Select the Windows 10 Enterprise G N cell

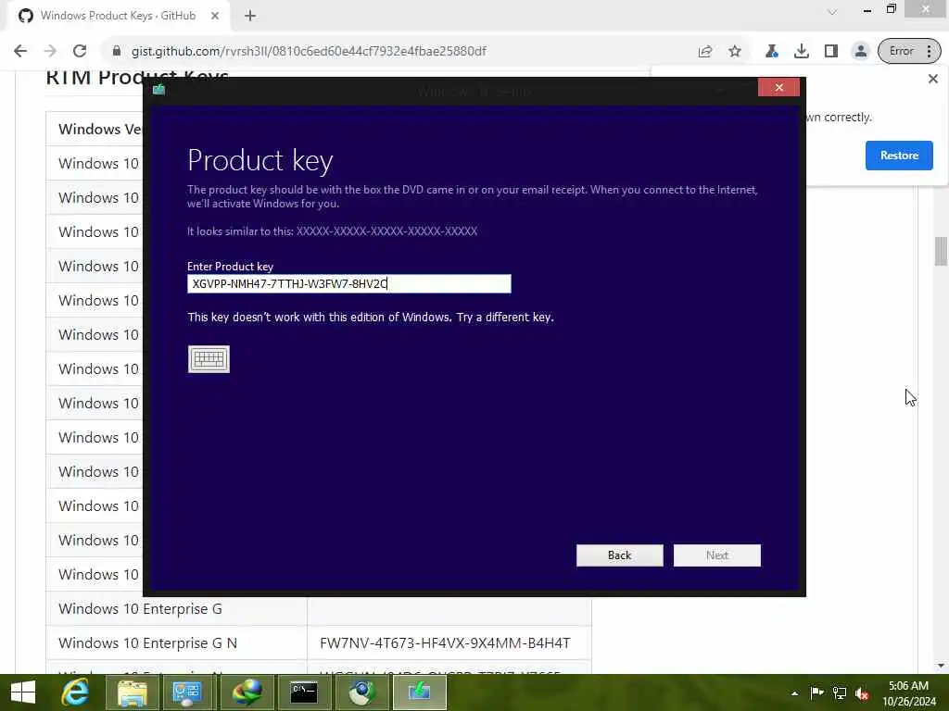177,642
